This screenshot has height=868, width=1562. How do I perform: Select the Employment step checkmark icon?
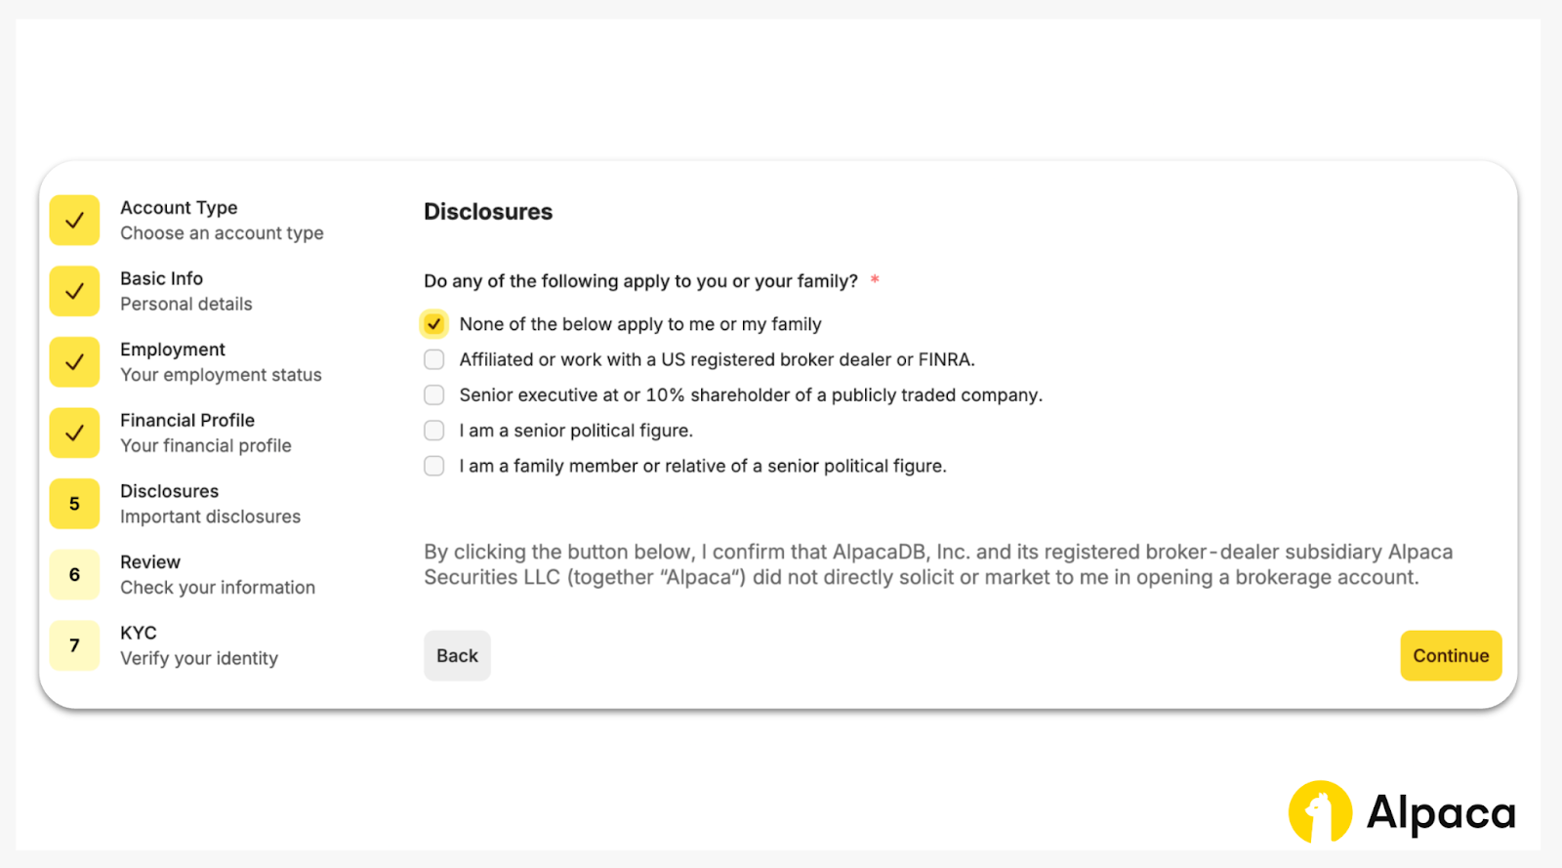(x=74, y=362)
